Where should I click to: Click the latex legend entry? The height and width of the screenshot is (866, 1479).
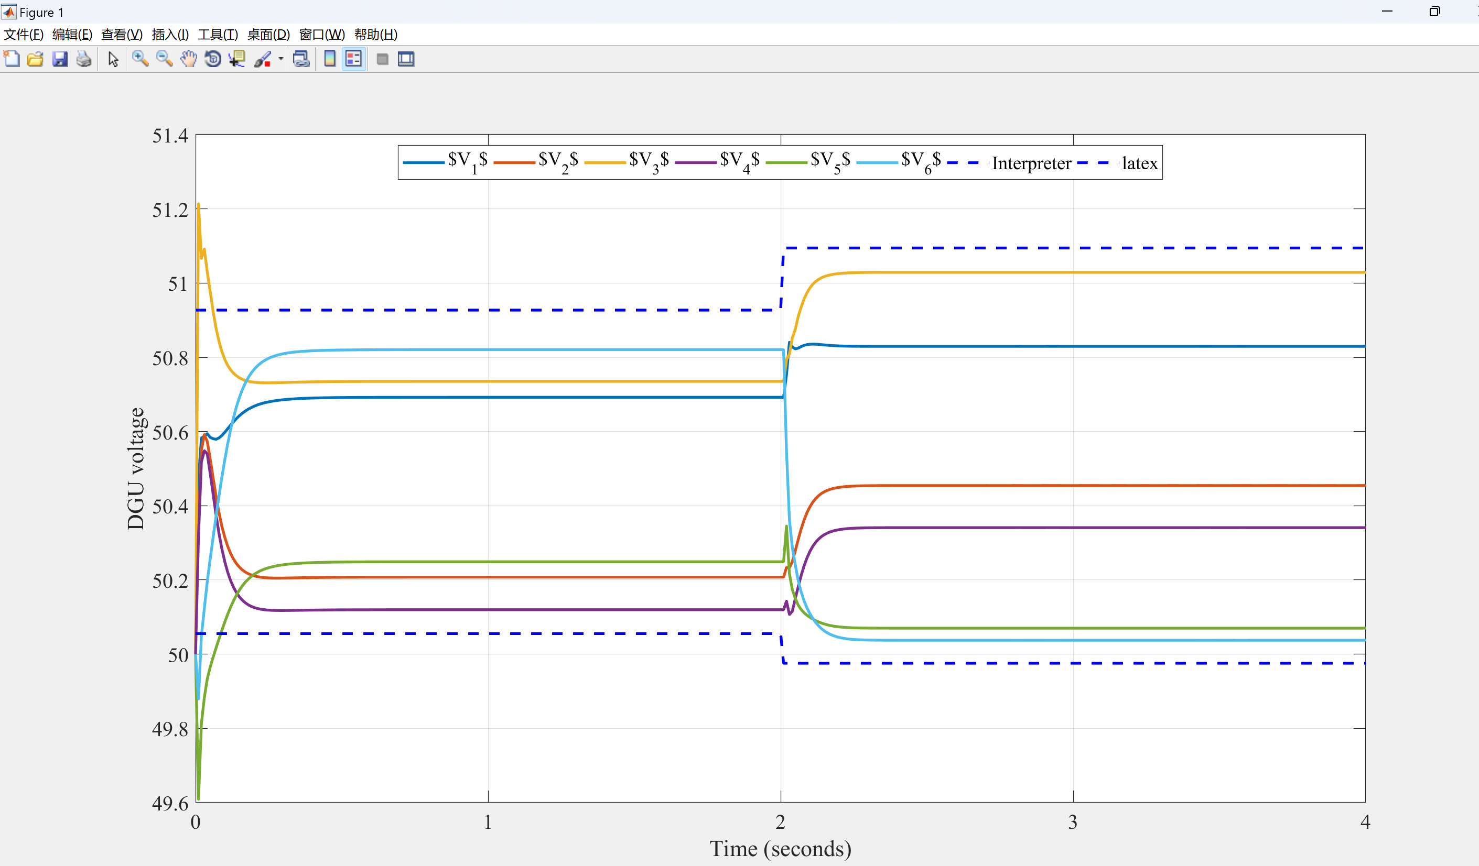pyautogui.click(x=1118, y=163)
